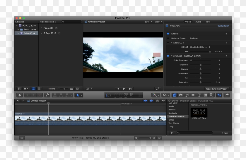
Task: Play the viewer video
Action: click(x=124, y=89)
